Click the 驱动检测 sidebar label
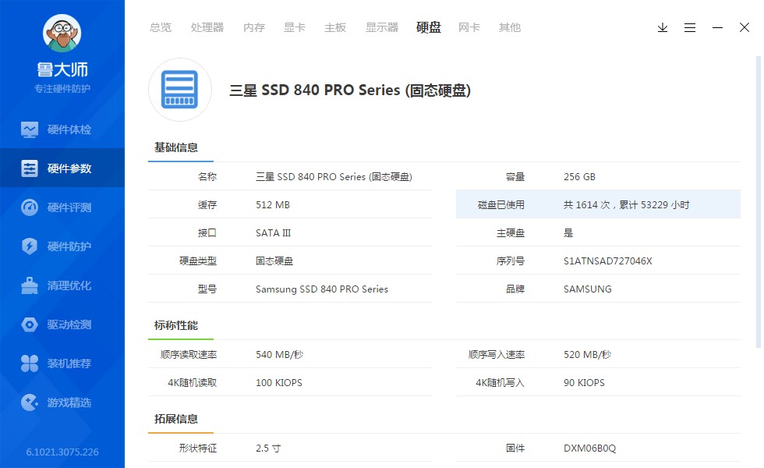Screen dimensions: 764x468 [69, 324]
